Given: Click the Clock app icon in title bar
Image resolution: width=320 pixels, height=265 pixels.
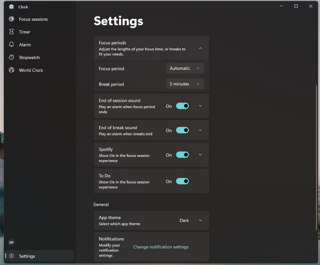Looking at the screenshot, I should click(11, 7).
